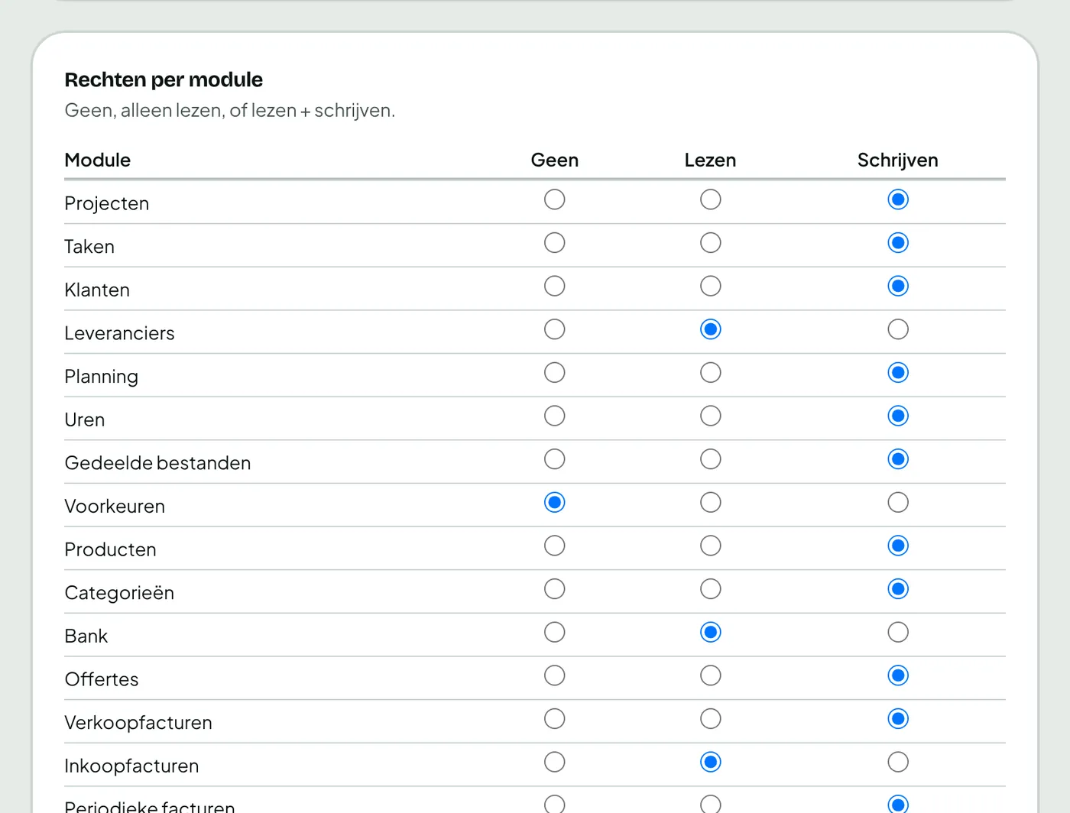Enable Schrijven for Inkoopfacturen
Image resolution: width=1070 pixels, height=813 pixels.
[x=898, y=763]
